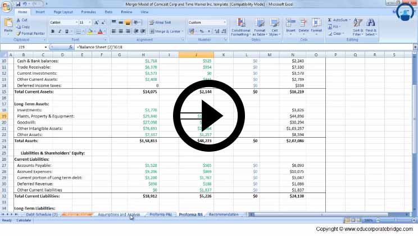Click the Insert cells icon
Screen dimensions: 418x236
290,26
